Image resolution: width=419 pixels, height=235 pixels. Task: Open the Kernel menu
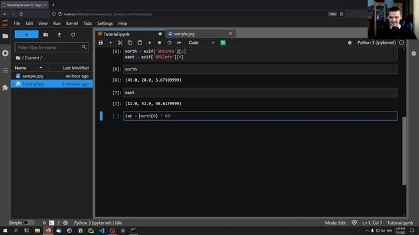coord(72,23)
